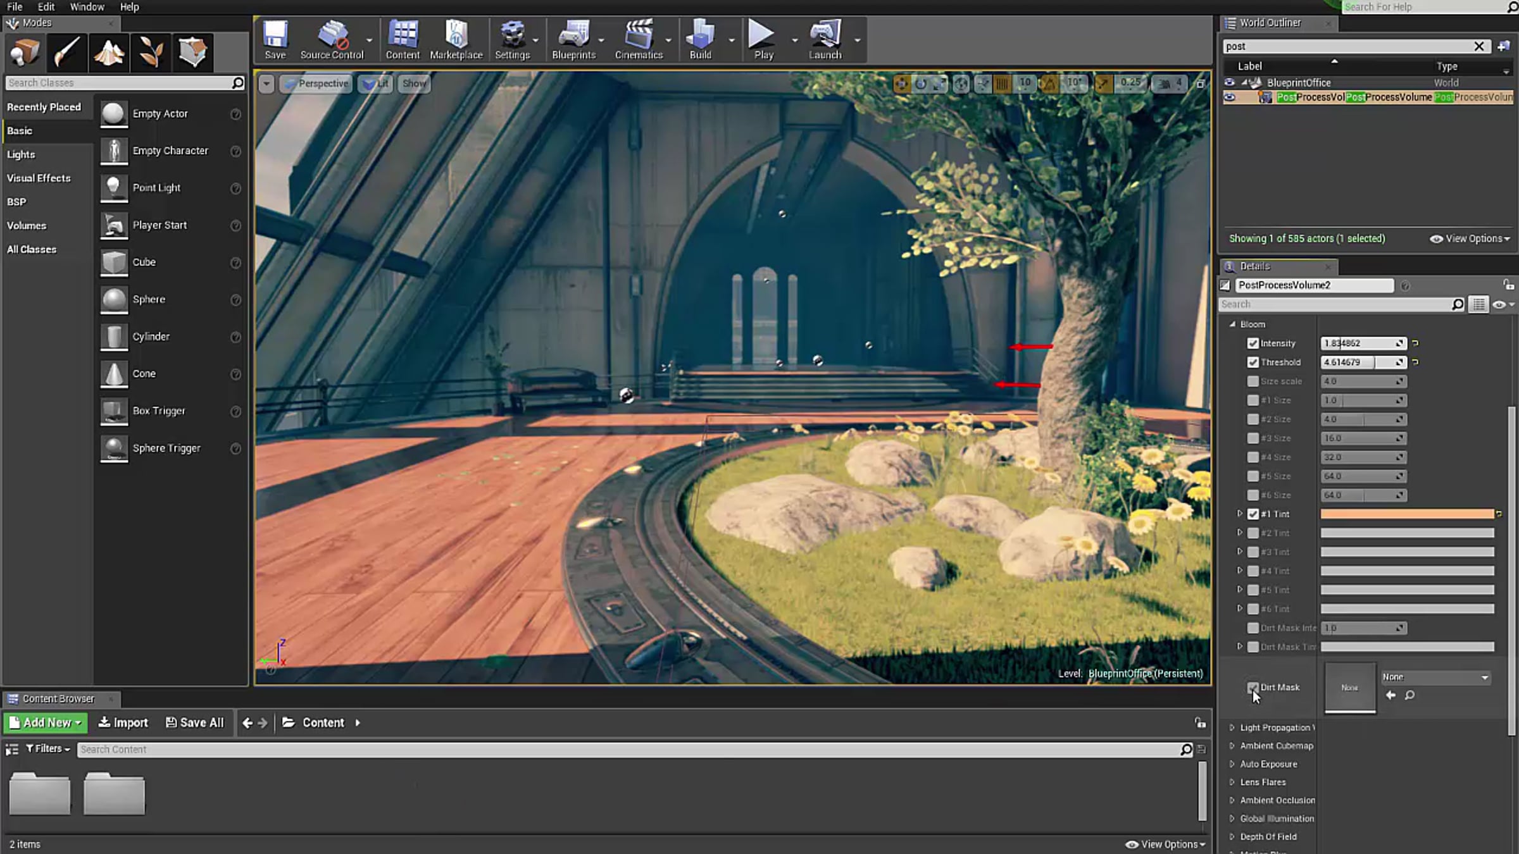Open the Cinematics toolbar icon
This screenshot has width=1519, height=854.
tap(639, 39)
